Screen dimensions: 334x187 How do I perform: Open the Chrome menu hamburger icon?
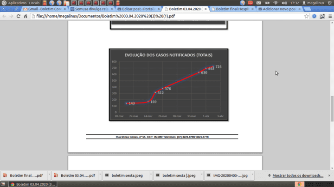tap(330, 16)
